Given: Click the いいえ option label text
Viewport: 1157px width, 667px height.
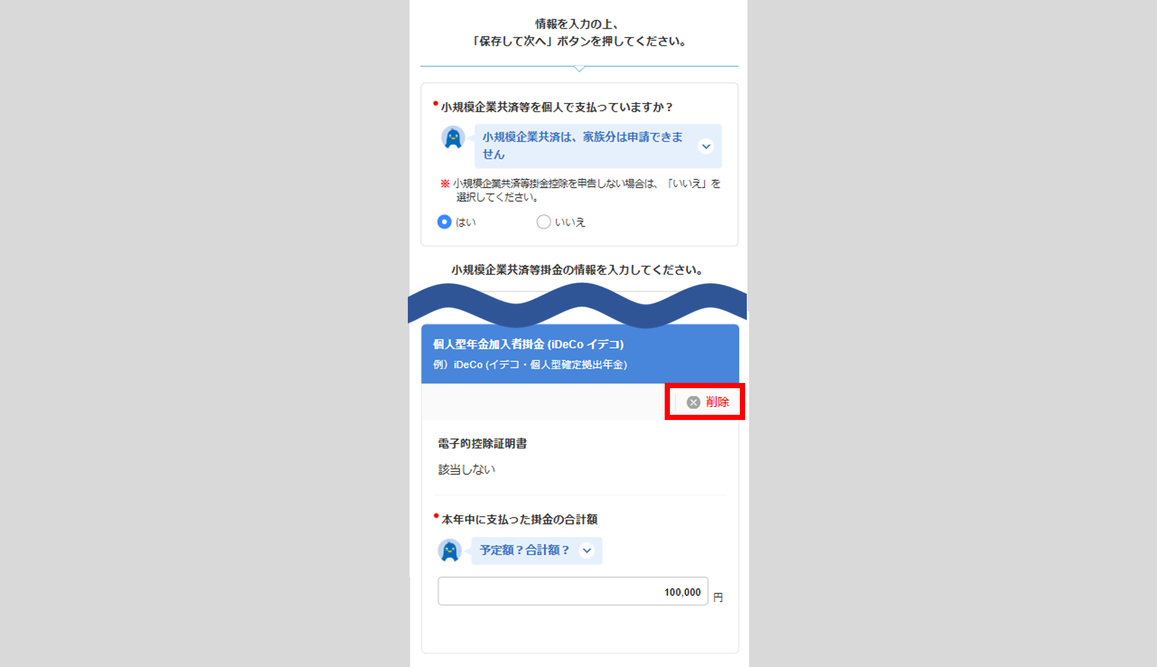Looking at the screenshot, I should pos(570,223).
